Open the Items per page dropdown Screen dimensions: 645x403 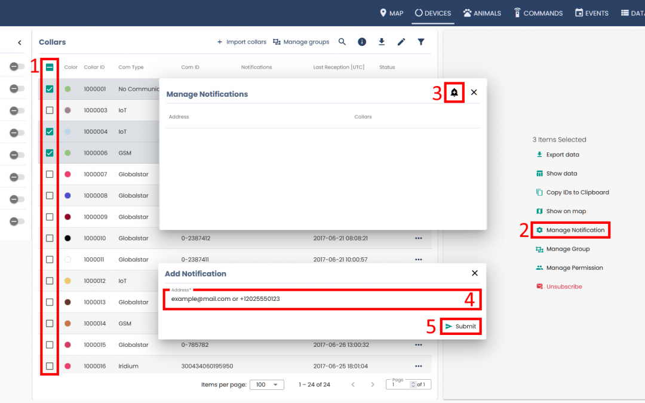coord(266,384)
